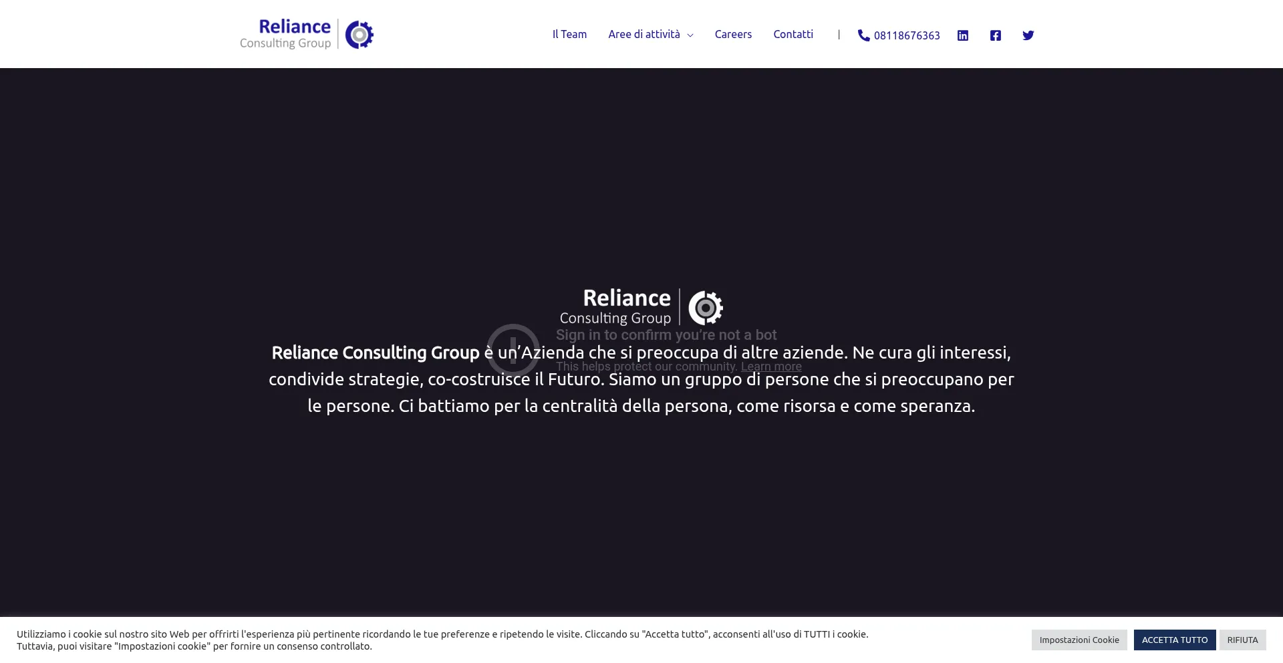The width and height of the screenshot is (1283, 663).
Task: Navigate to the Careers page
Action: (733, 34)
